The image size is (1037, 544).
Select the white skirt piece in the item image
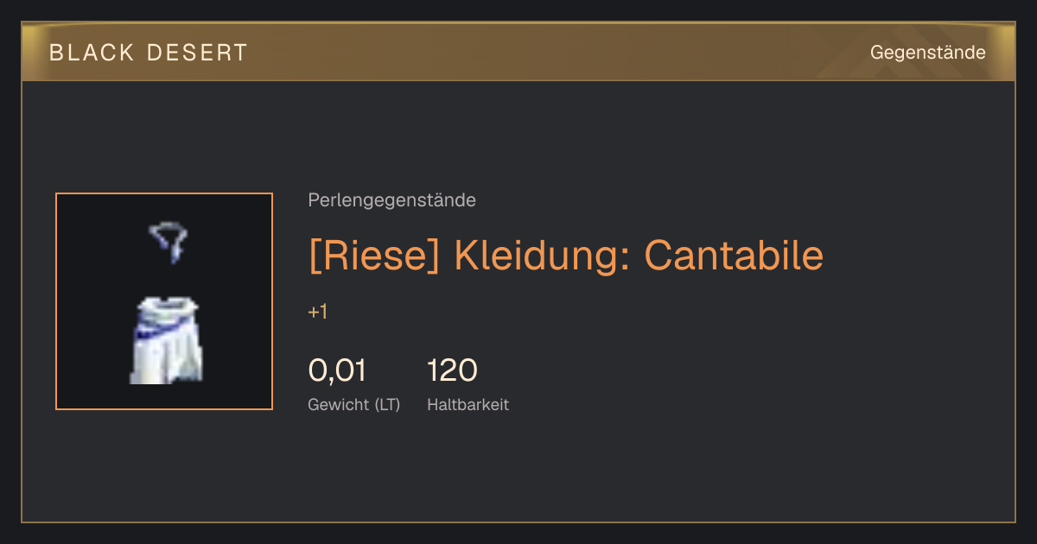(x=166, y=339)
